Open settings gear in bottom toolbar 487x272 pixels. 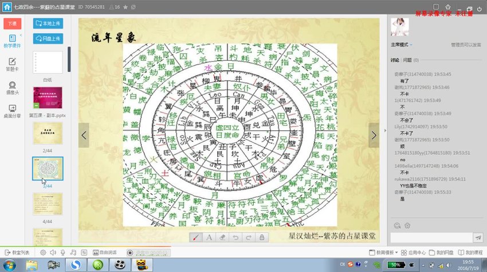[43, 253]
